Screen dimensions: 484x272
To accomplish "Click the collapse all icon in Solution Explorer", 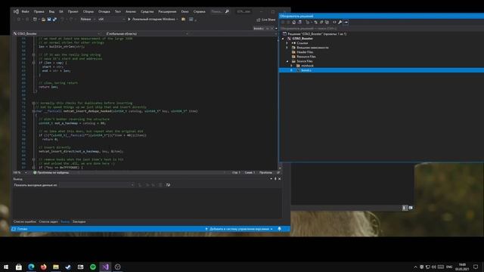I will coord(321,22).
